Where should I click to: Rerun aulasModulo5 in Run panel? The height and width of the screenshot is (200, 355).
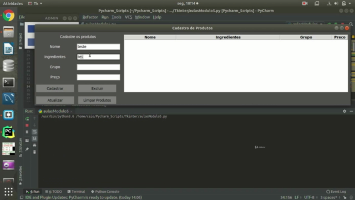(x=27, y=118)
